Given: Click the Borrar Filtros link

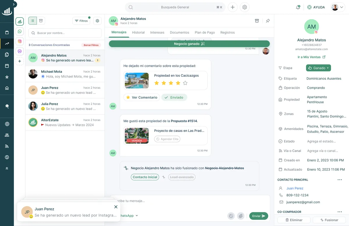Looking at the screenshot, I should 91,45.
